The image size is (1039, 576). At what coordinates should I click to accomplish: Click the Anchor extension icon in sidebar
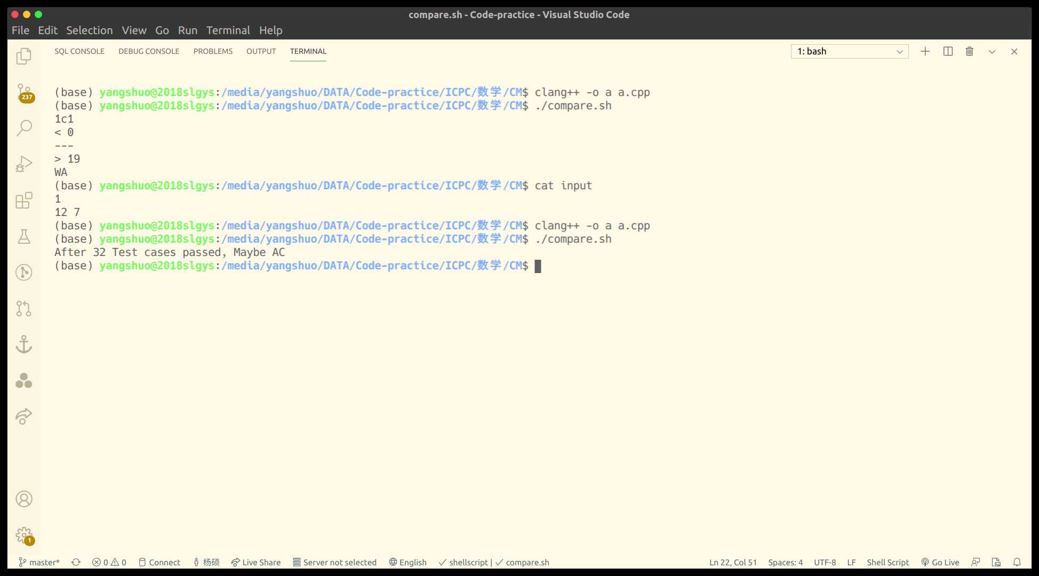coord(23,344)
